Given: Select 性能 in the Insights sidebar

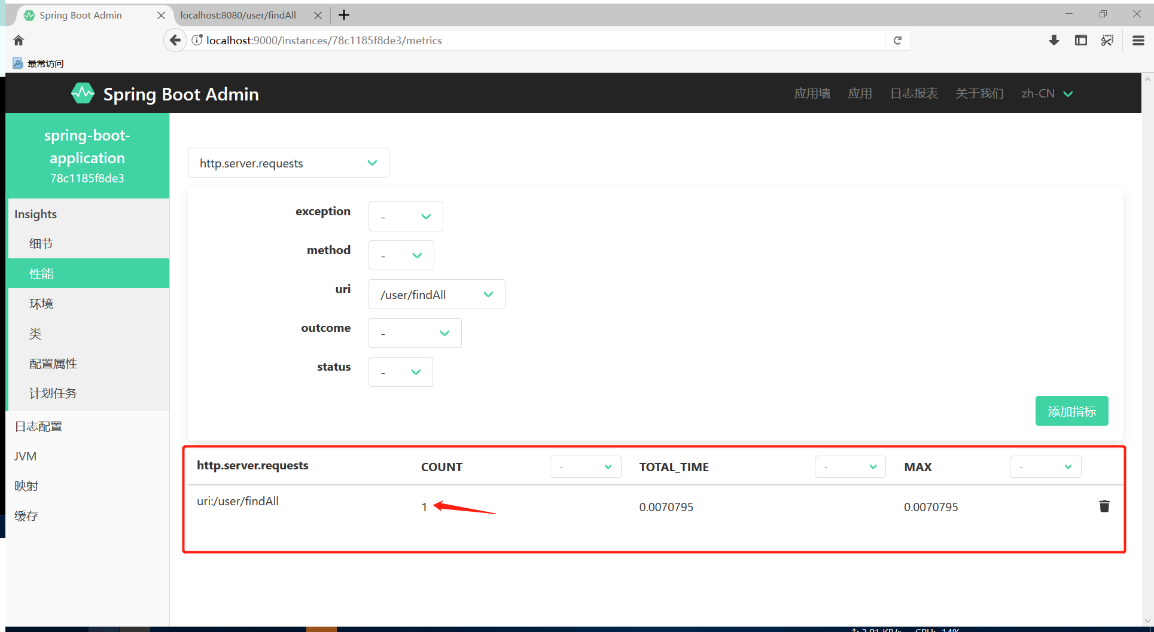Looking at the screenshot, I should 89,273.
